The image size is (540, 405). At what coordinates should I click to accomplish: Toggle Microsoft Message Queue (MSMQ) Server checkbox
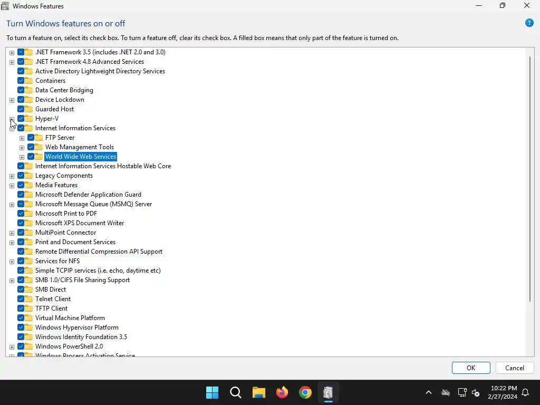coord(21,204)
